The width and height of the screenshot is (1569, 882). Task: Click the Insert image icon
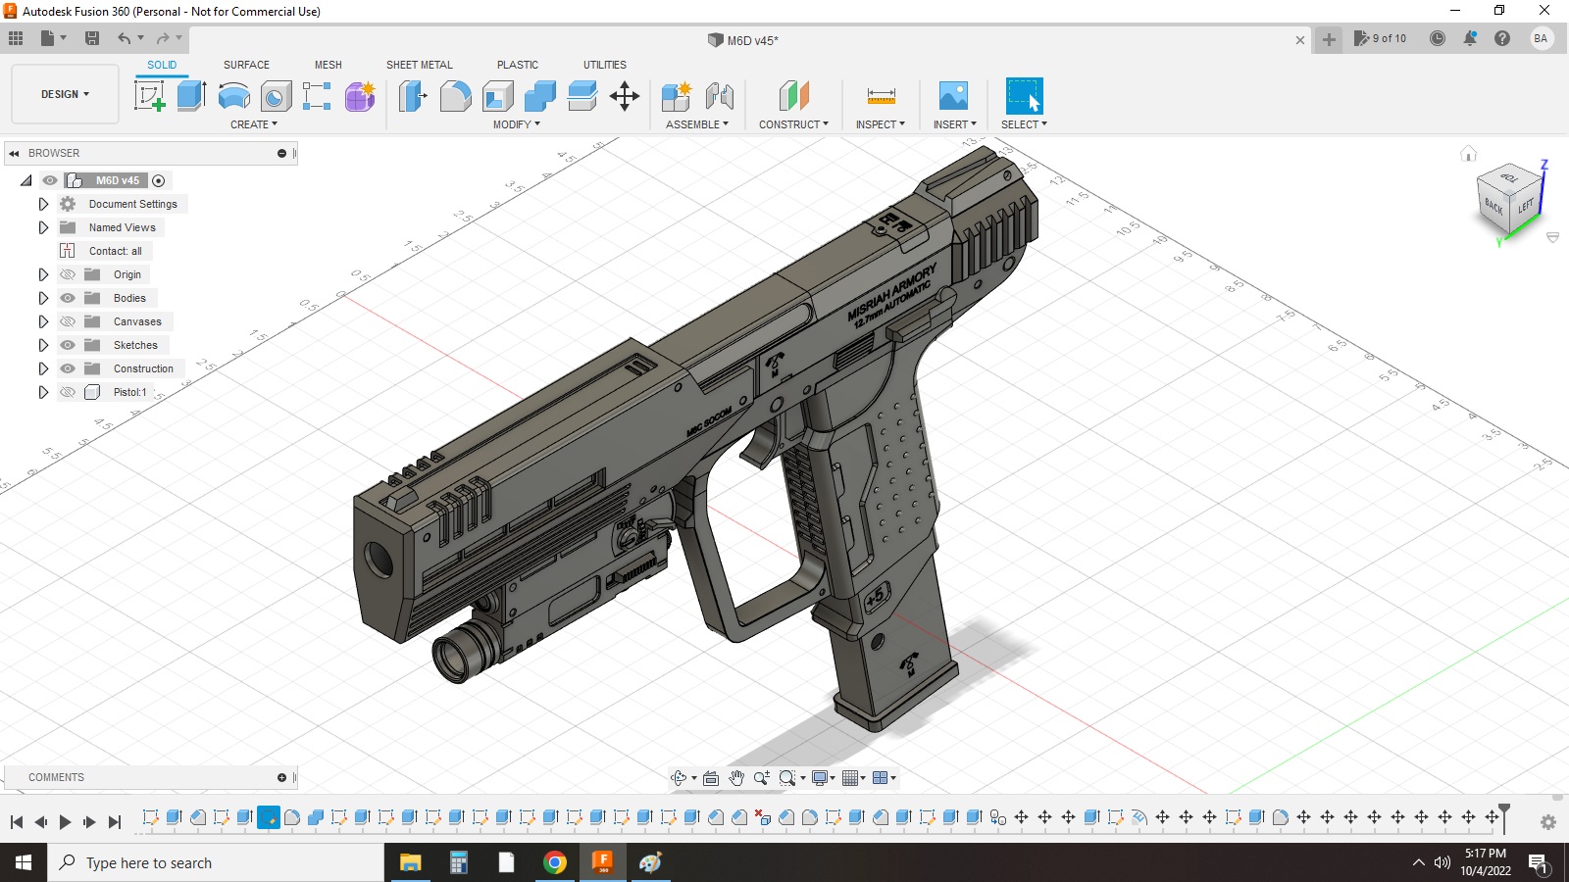[953, 96]
